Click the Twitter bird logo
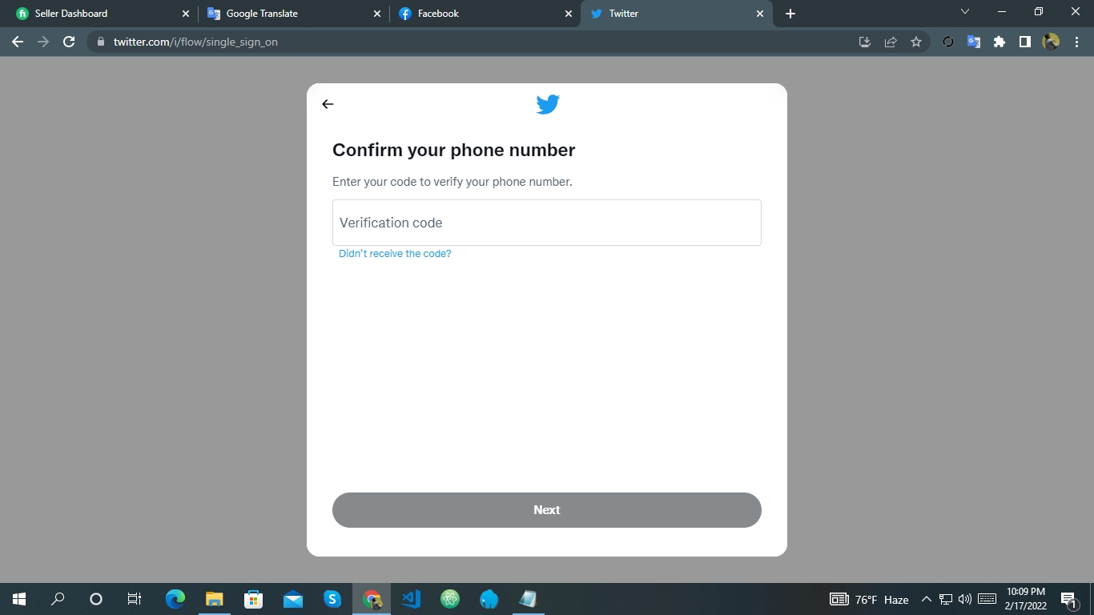Screen dimensions: 1094x615 (548, 104)
